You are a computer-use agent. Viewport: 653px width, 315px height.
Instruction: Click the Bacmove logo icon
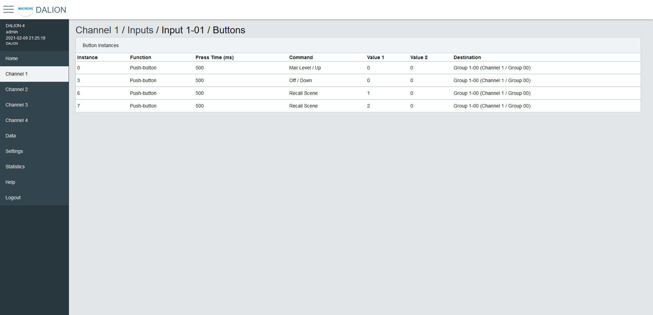coord(26,9)
